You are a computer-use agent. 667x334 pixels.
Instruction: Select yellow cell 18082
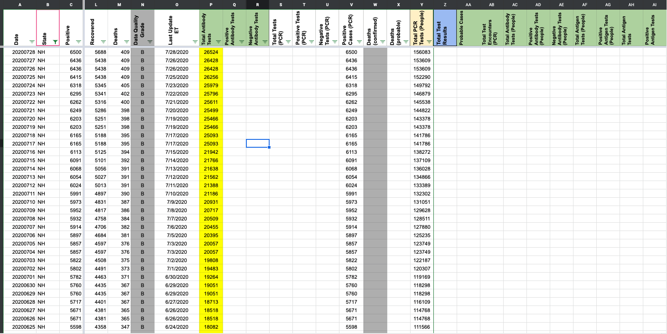click(211, 327)
